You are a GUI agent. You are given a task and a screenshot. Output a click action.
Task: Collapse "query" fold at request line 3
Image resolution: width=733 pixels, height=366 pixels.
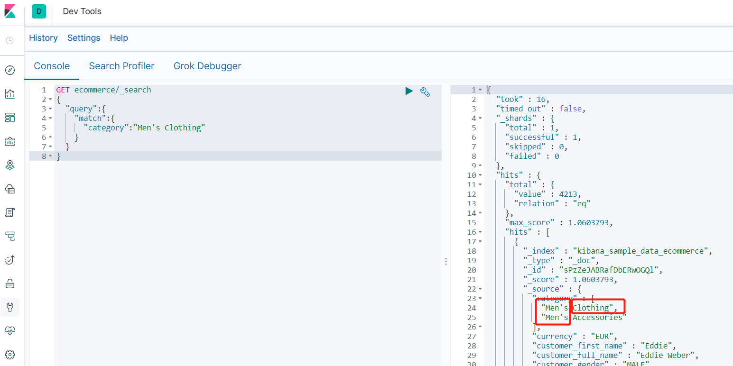(x=50, y=109)
